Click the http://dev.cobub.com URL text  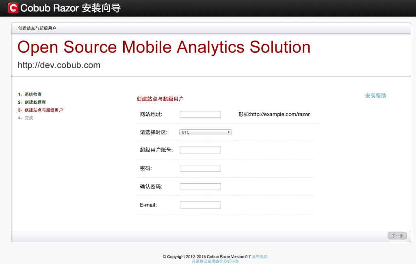point(59,65)
